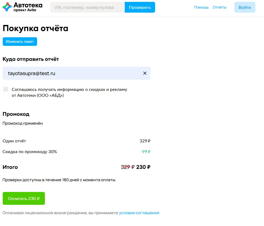264x226 pixels.
Task: Open the Автотека logo home link
Action: [x=23, y=7]
